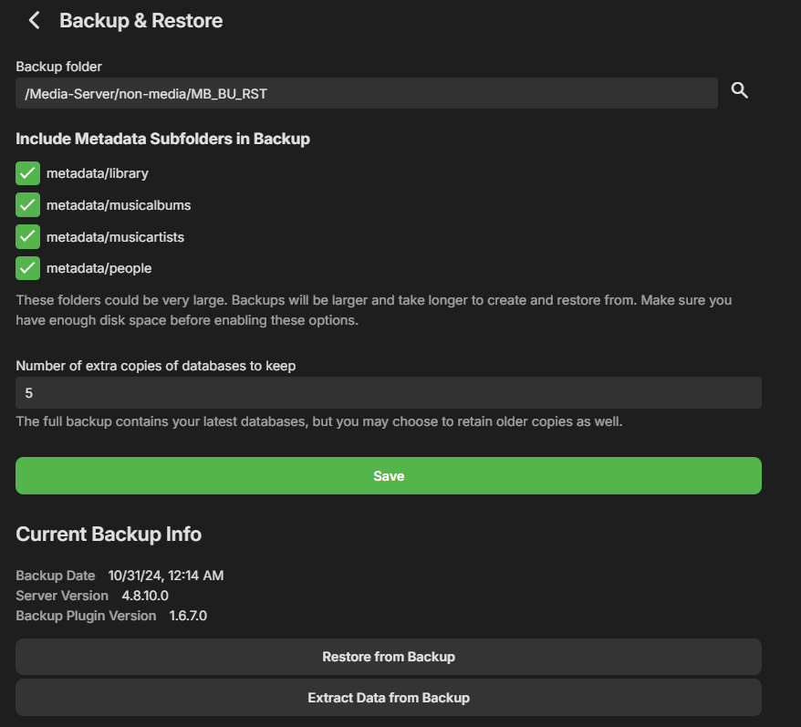
Task: Disable the metadata/musicartists checkbox
Action: [x=27, y=236]
